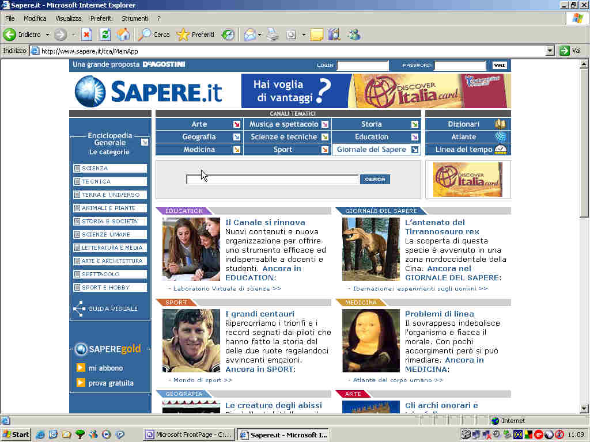The width and height of the screenshot is (590, 442).
Task: Open the GUIDA VISUALE link
Action: (106, 308)
